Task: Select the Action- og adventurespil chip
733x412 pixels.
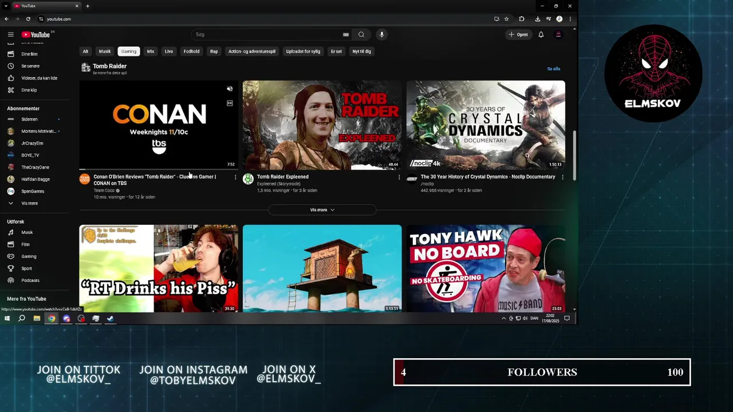Action: point(252,51)
